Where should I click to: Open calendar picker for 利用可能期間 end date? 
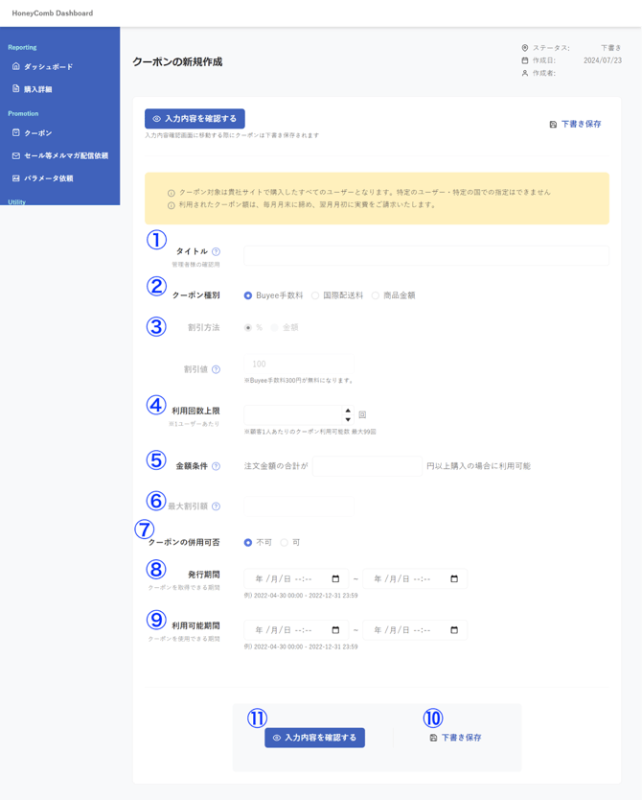pyautogui.click(x=454, y=630)
